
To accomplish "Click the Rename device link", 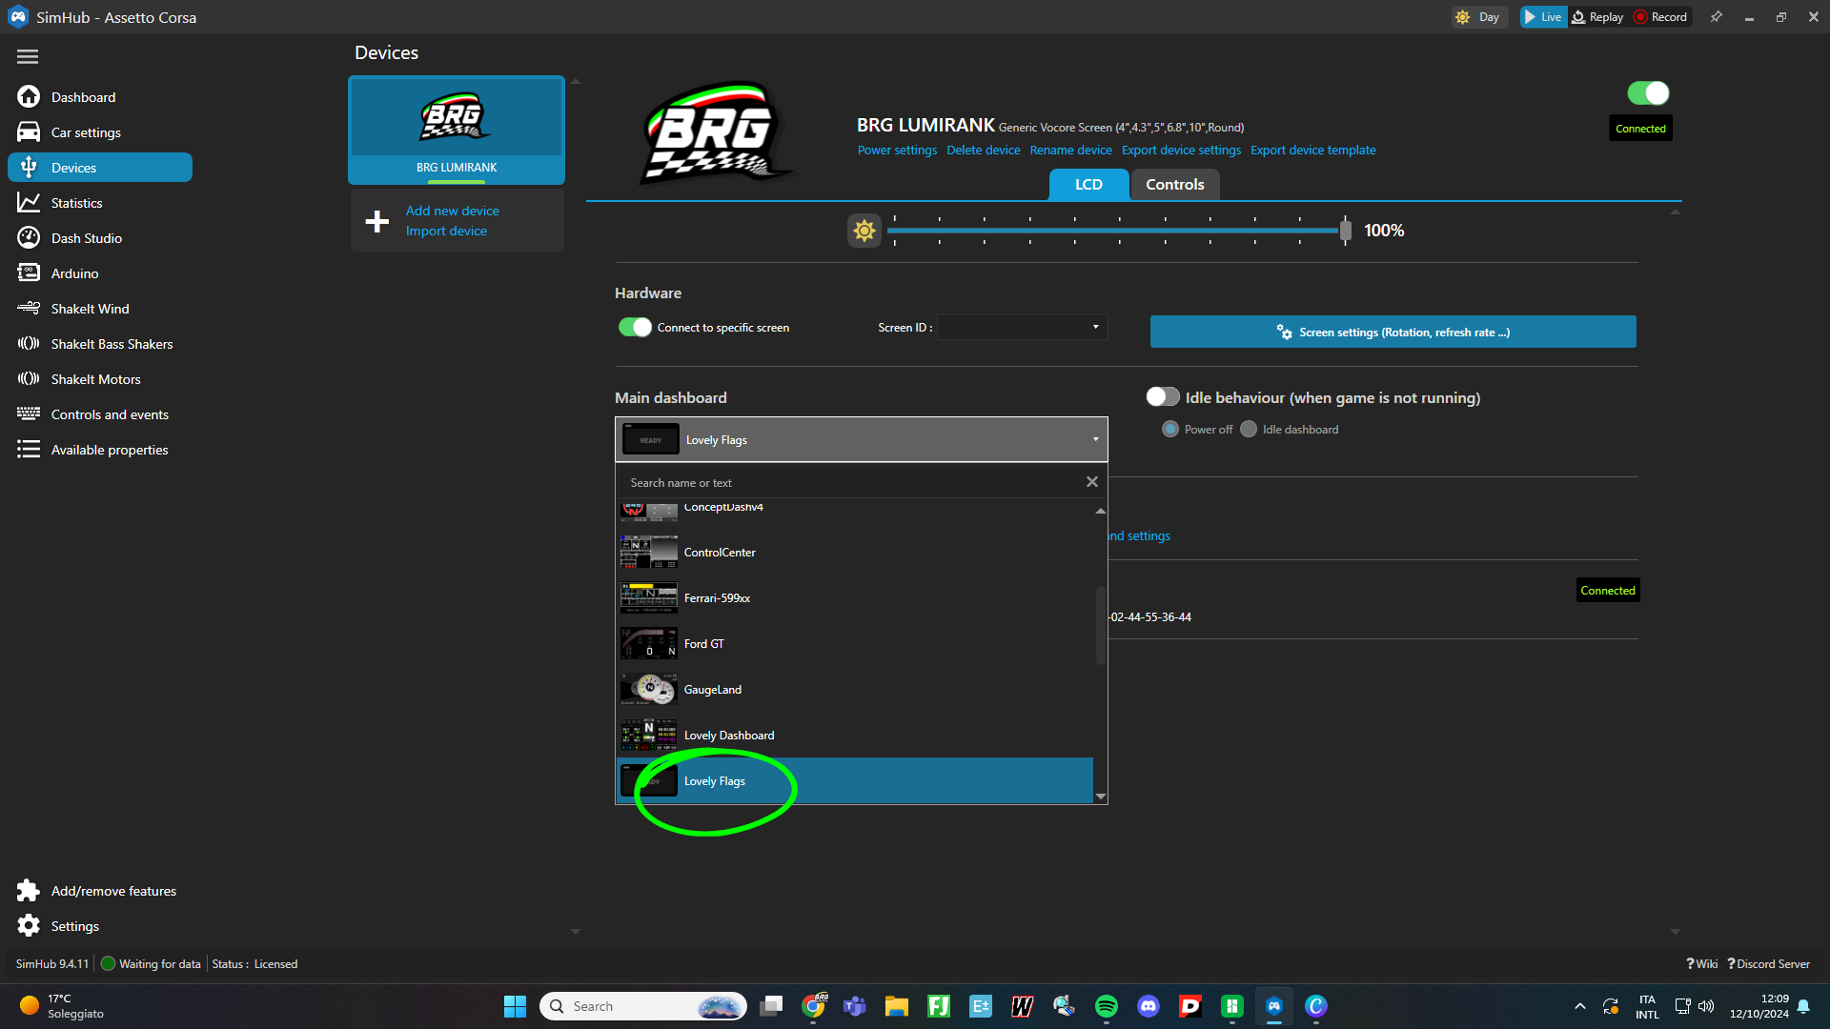I will click(1070, 151).
